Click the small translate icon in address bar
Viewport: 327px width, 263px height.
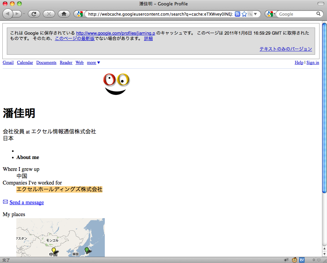[250, 14]
